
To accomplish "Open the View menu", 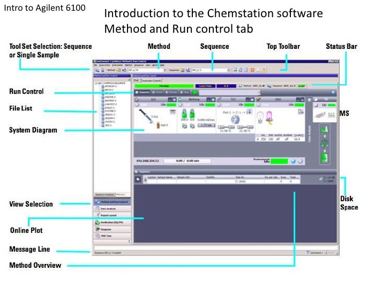I will point(148,65).
